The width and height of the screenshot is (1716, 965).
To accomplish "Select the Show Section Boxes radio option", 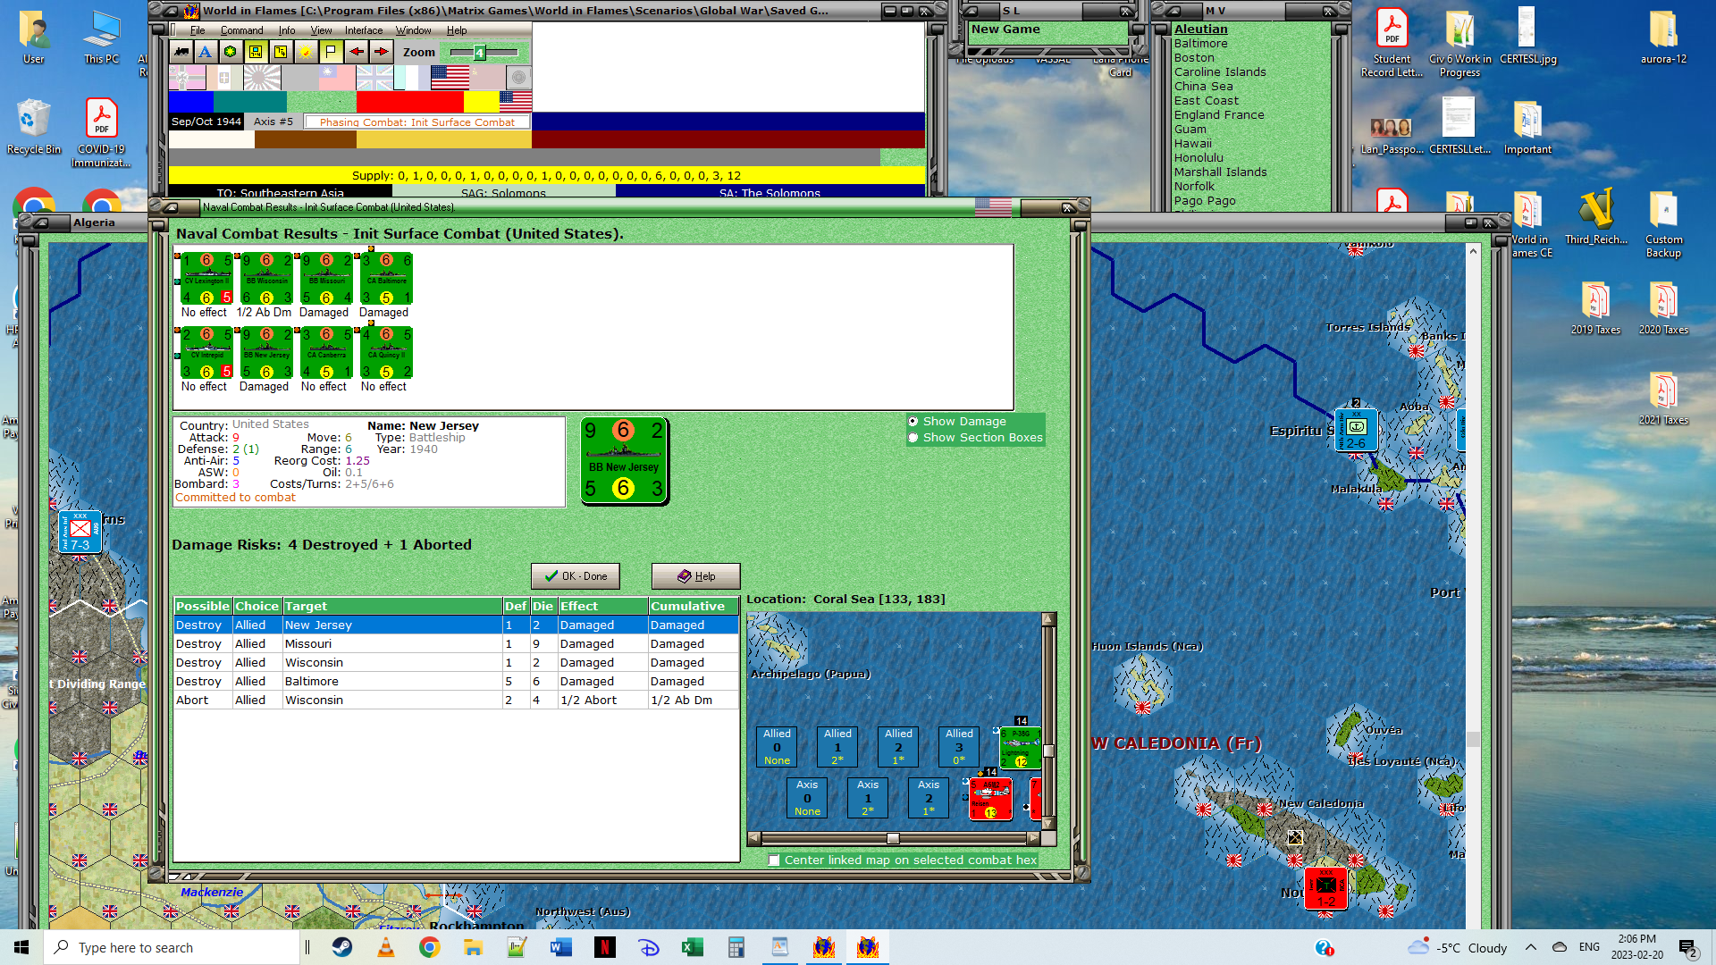I will (x=913, y=438).
